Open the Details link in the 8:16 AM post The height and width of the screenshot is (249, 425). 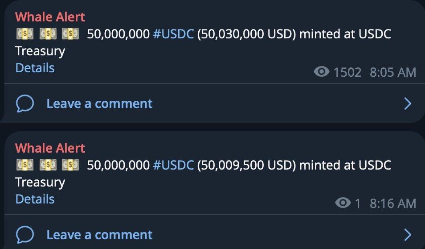(35, 199)
